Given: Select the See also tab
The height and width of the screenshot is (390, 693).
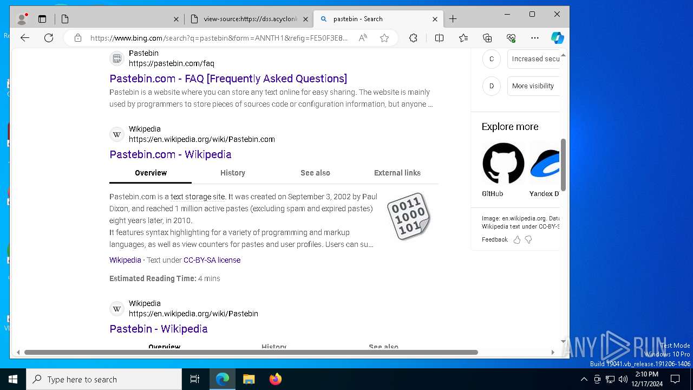Looking at the screenshot, I should pyautogui.click(x=315, y=173).
